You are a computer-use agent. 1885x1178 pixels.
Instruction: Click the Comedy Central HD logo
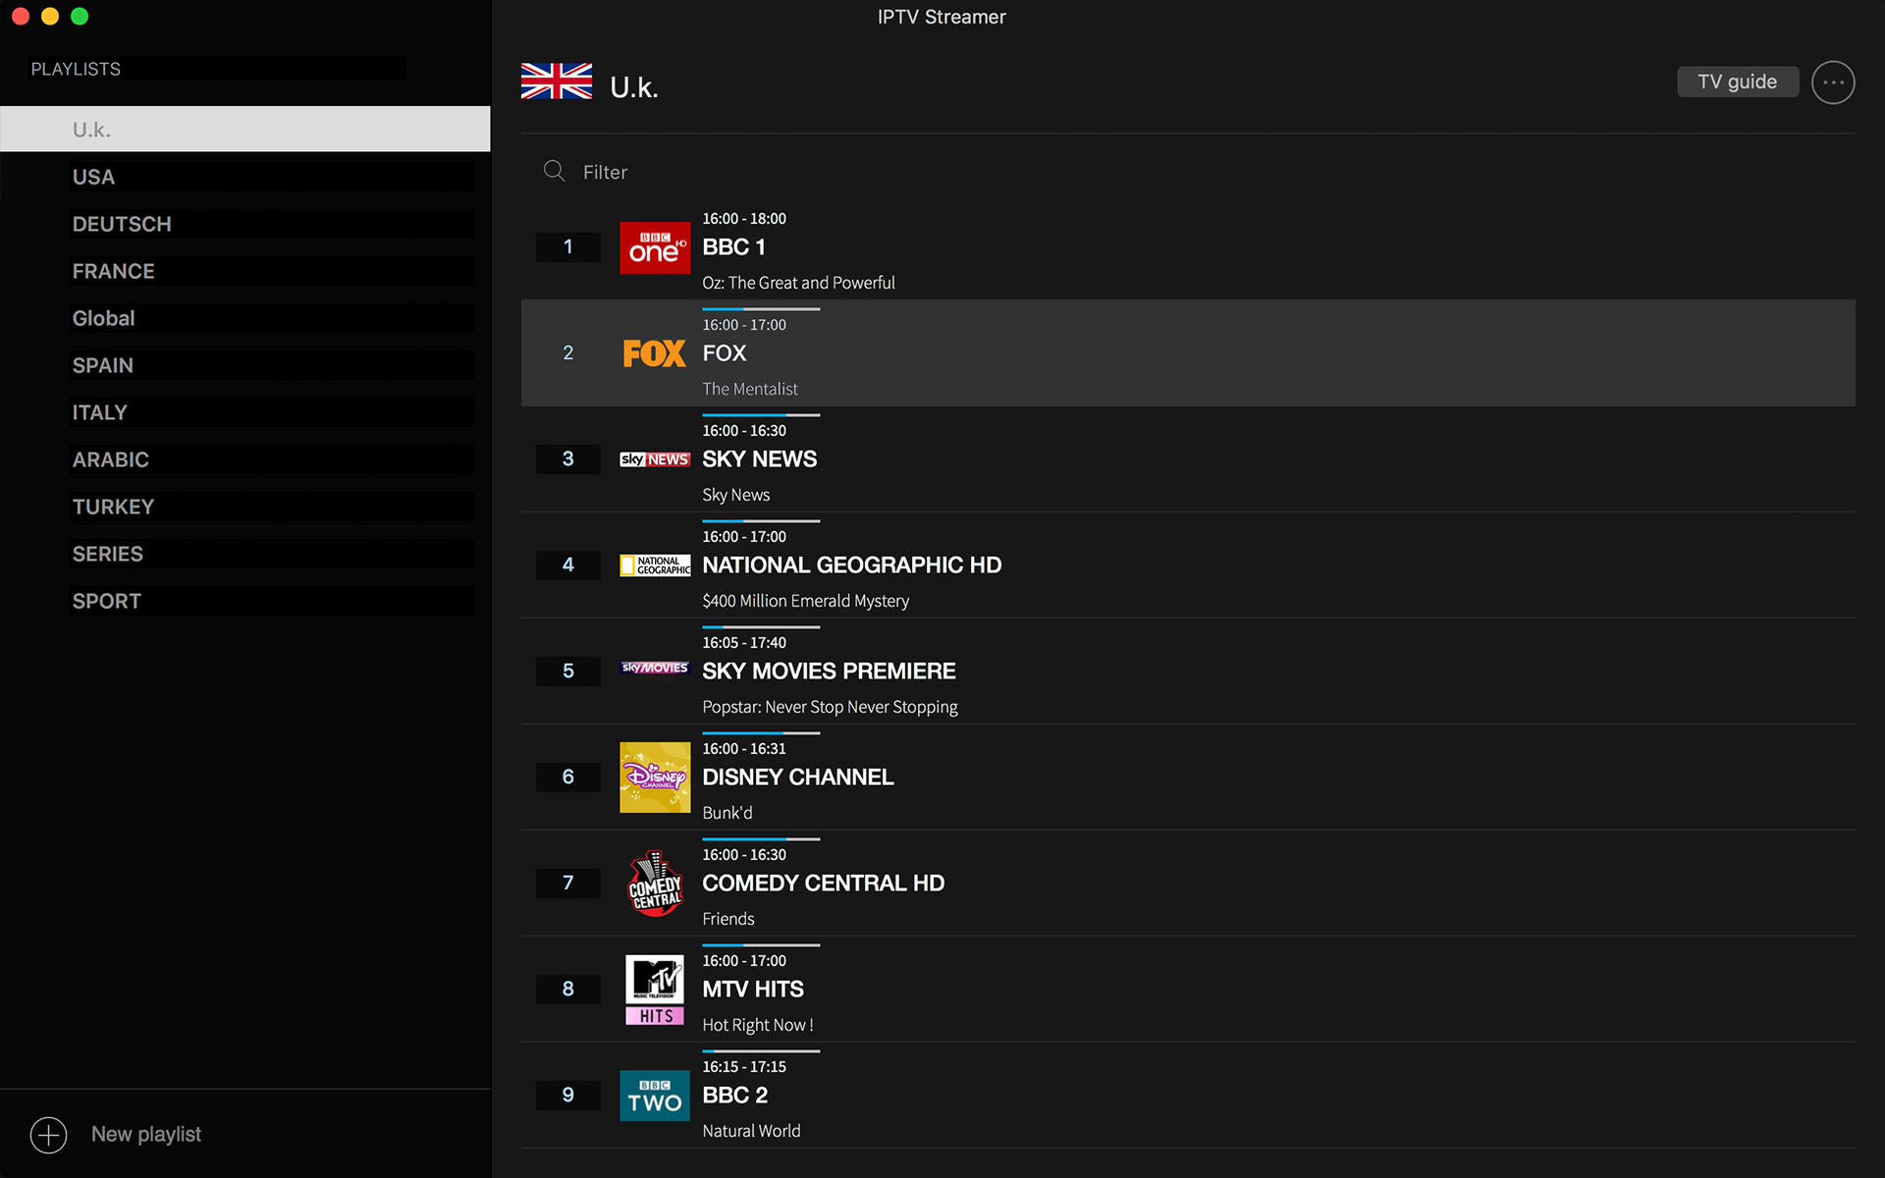click(x=654, y=883)
